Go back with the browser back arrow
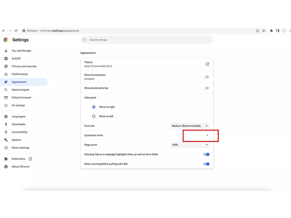The height and width of the screenshot is (218, 291). point(4,31)
